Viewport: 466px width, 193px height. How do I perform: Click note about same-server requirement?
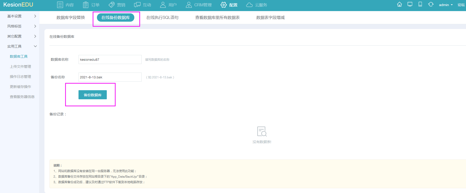[x=95, y=171]
